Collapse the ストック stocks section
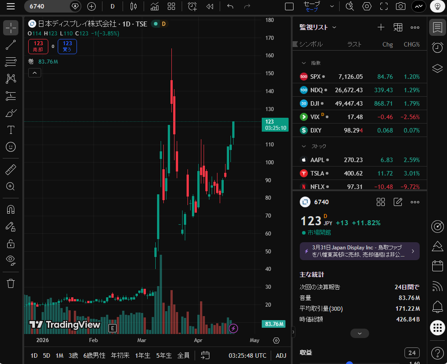Screen dimensions: 447x364 304,146
